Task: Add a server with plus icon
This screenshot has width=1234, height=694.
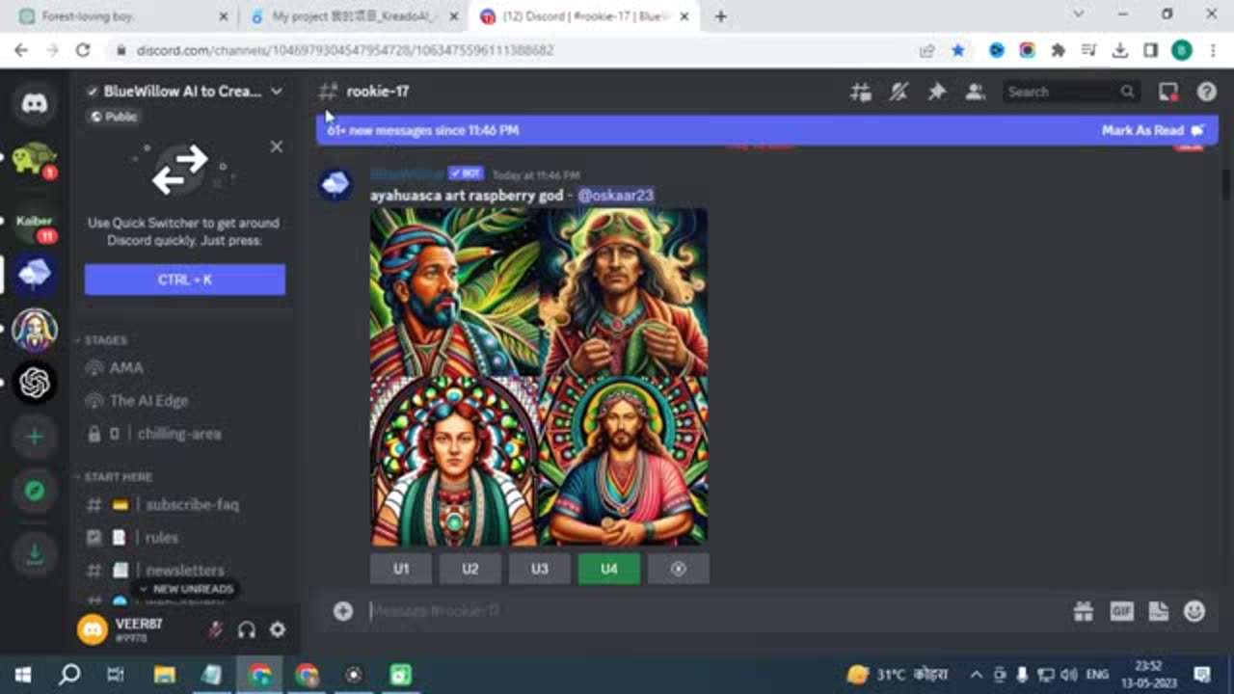Action: click(35, 438)
